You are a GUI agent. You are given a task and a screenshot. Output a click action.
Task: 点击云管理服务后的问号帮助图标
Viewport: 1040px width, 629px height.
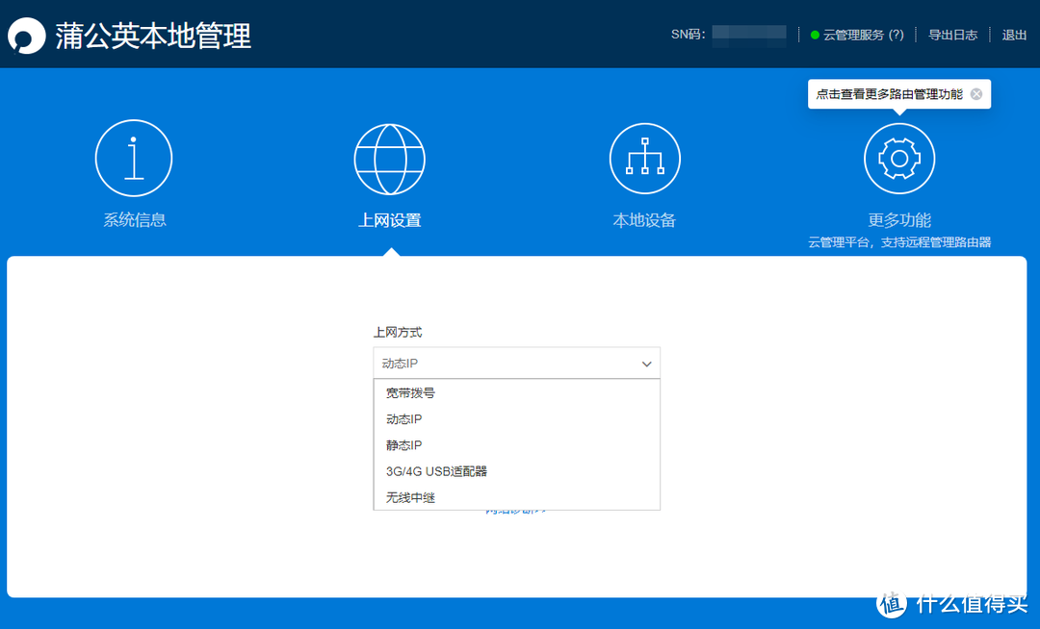pyautogui.click(x=896, y=35)
